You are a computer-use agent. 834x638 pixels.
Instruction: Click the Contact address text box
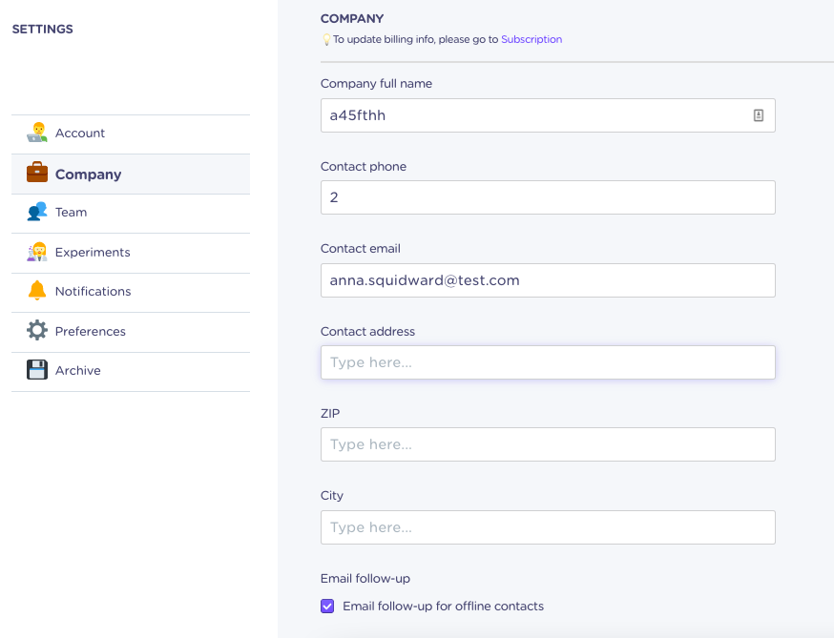point(548,362)
